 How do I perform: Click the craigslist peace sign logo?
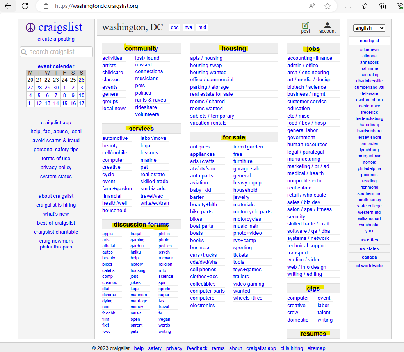tap(30, 27)
